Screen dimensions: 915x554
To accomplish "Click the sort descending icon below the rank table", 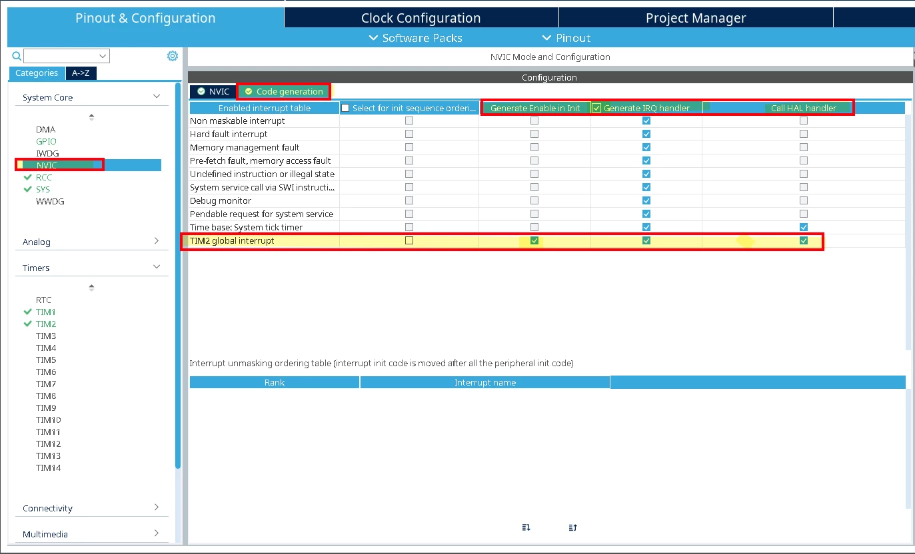I will (526, 527).
